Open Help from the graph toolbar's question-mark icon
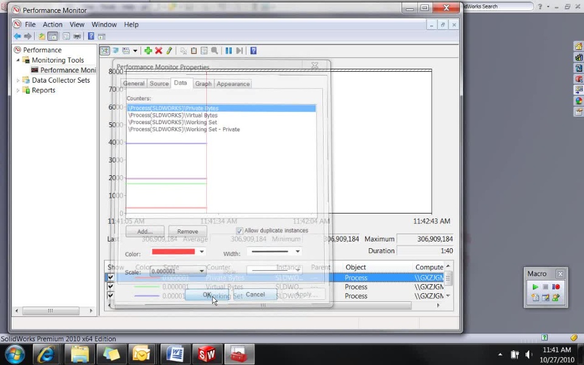Viewport: 584px width, 365px height. [x=253, y=50]
